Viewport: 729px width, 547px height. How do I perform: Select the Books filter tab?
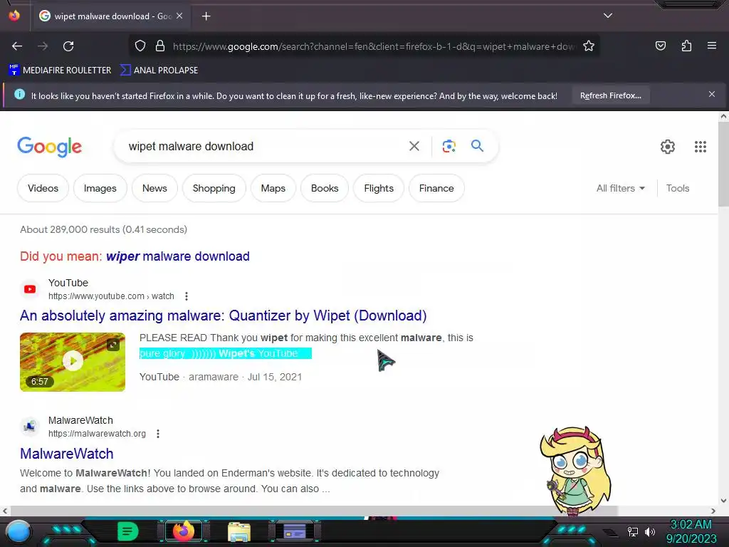[x=325, y=188]
